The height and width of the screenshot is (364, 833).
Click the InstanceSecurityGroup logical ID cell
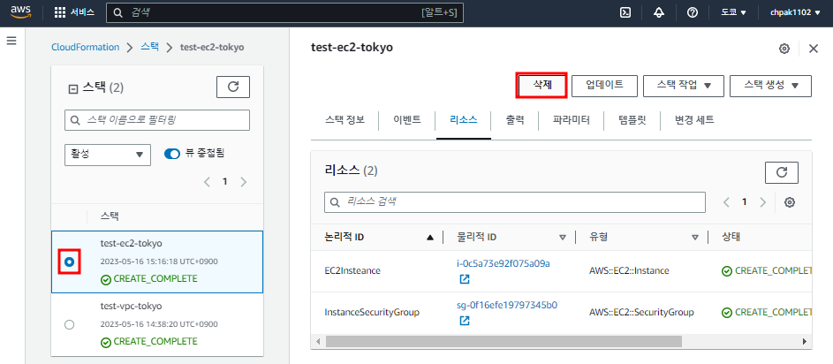click(372, 313)
